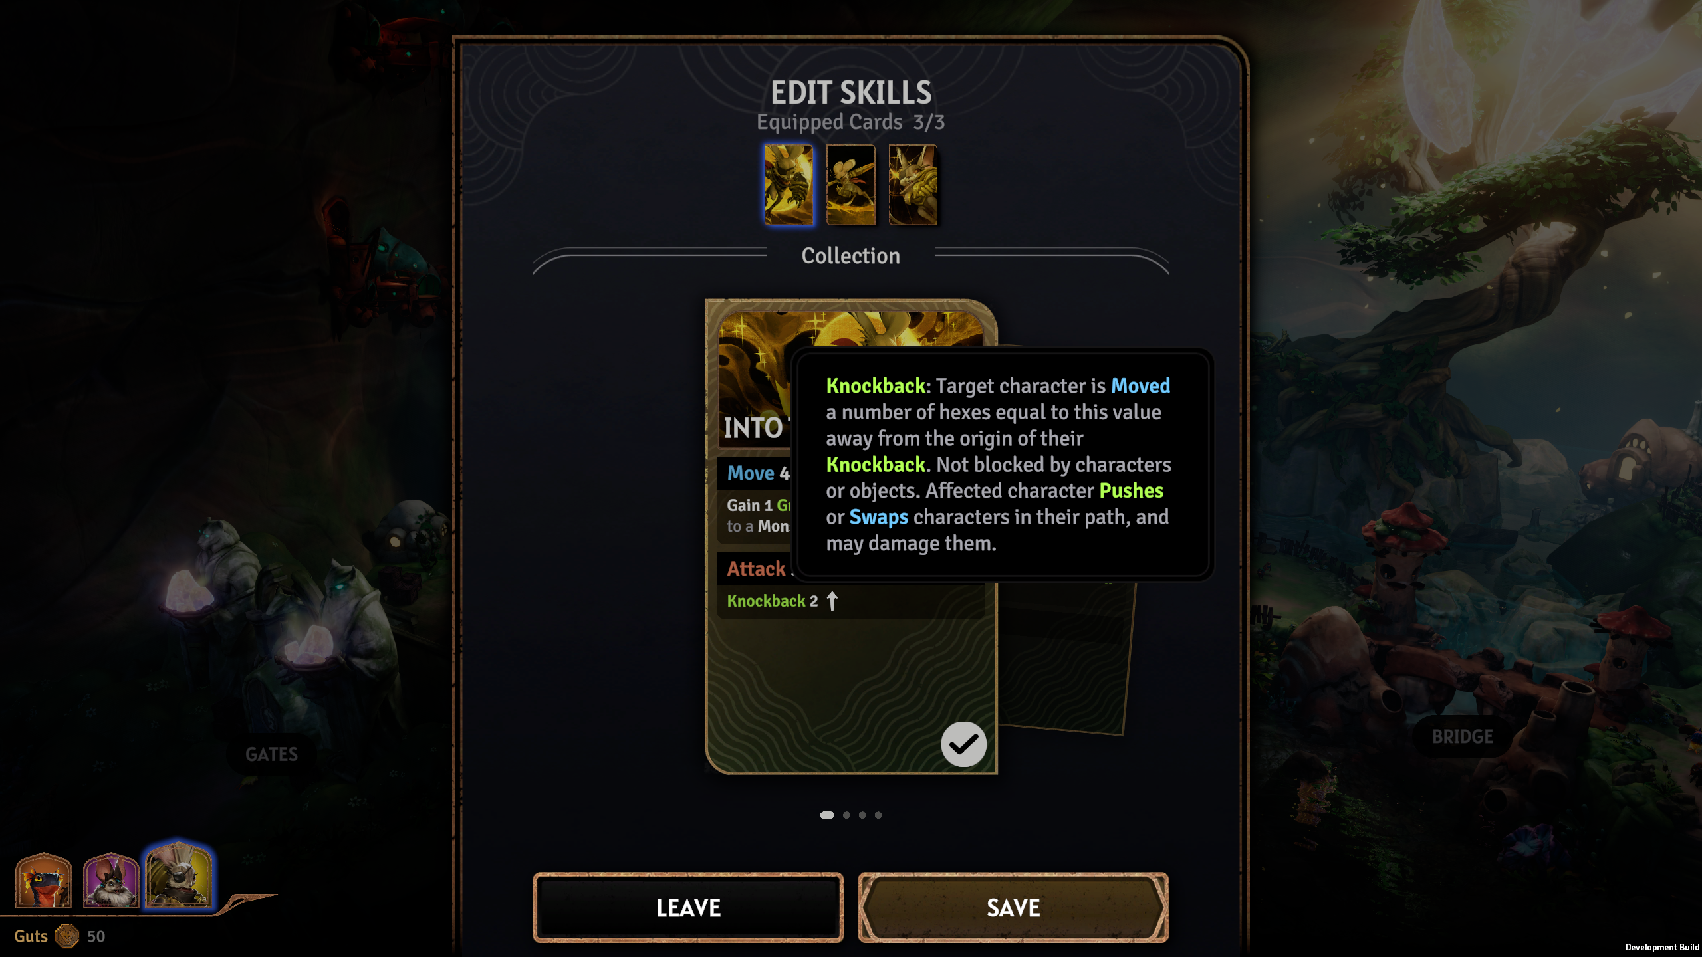Image resolution: width=1702 pixels, height=957 pixels.
Task: Select the first equipped skill card
Action: [788, 185]
